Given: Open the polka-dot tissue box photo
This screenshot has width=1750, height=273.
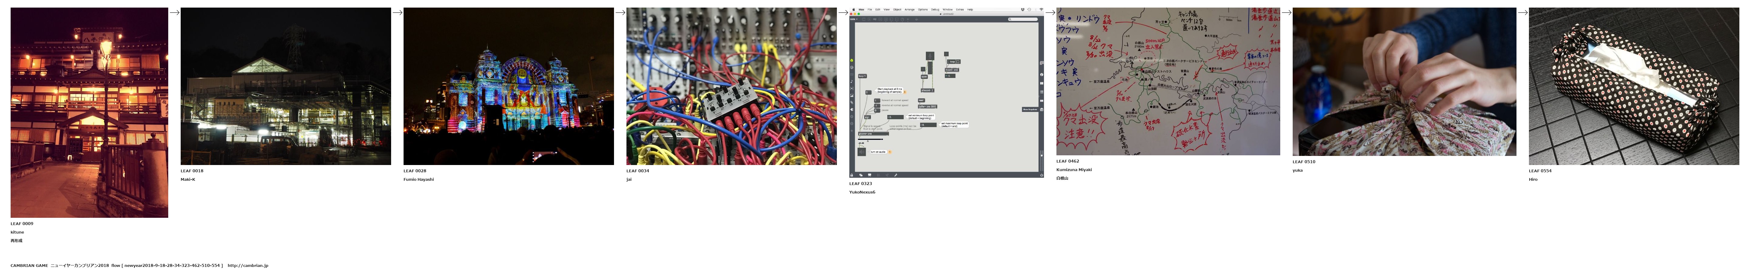Looking at the screenshot, I should (1634, 86).
